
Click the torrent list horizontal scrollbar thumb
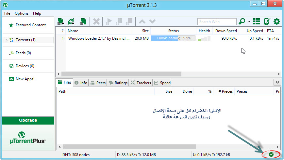121,74
